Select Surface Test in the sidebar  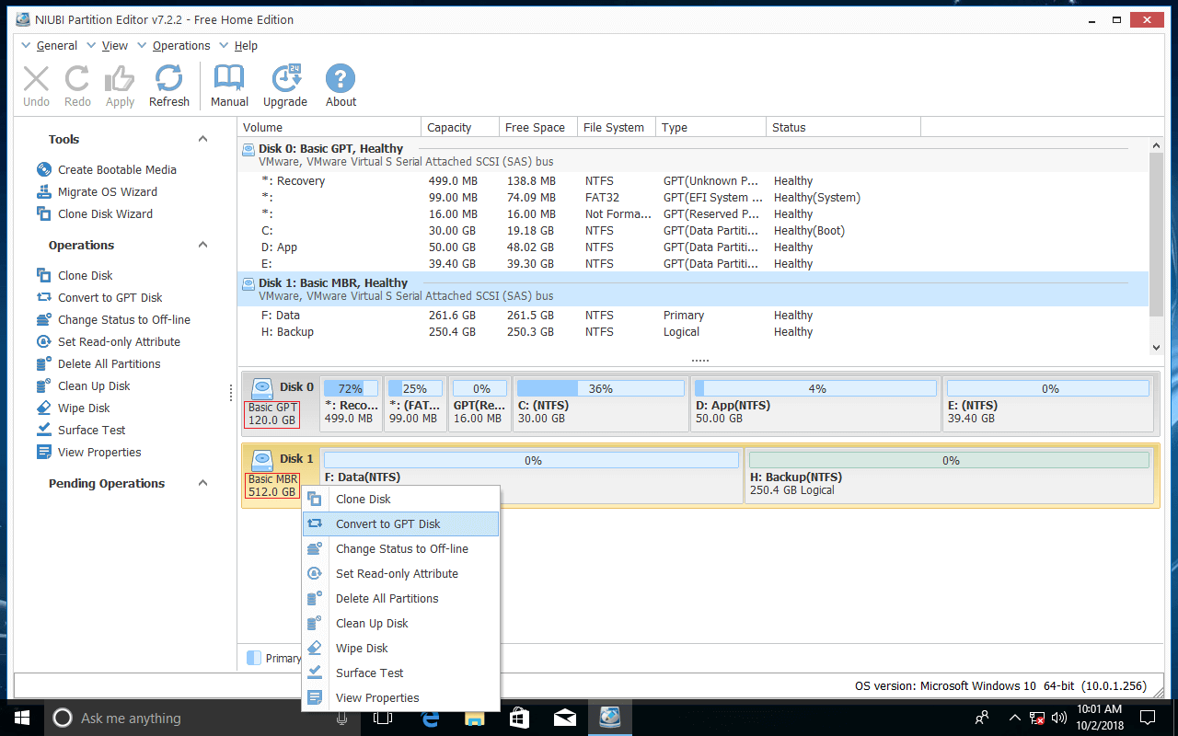(91, 430)
